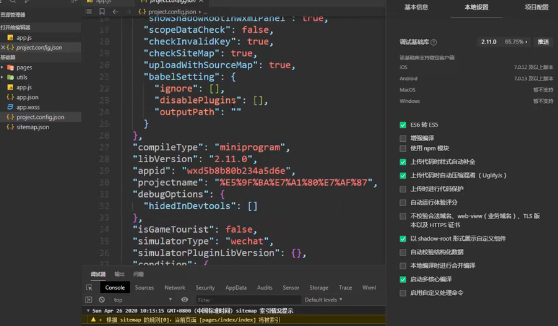Toggle 上传代码时自动压缩混淆 checkbox
Viewport: 558px width, 326px height.
pyautogui.click(x=403, y=175)
